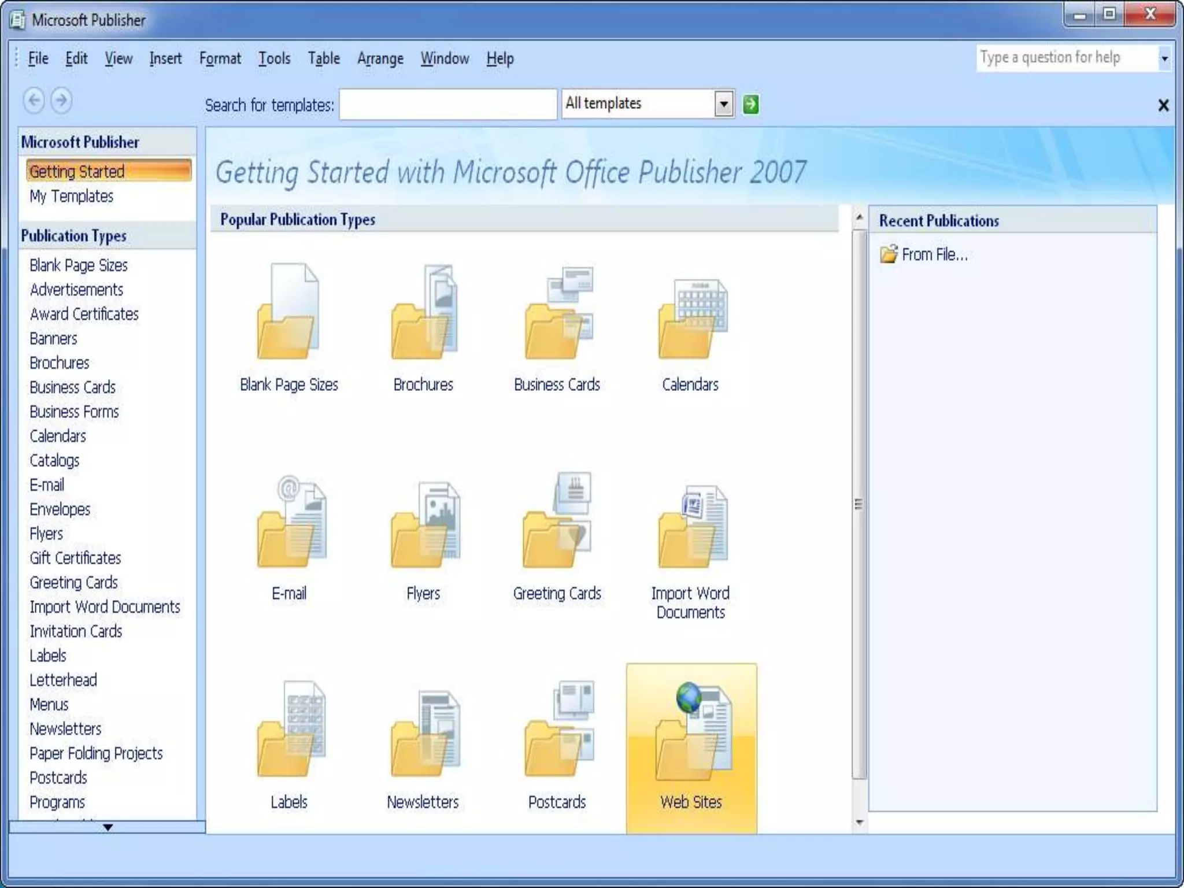Click the back navigation arrow
The image size is (1184, 888).
pyautogui.click(x=34, y=101)
